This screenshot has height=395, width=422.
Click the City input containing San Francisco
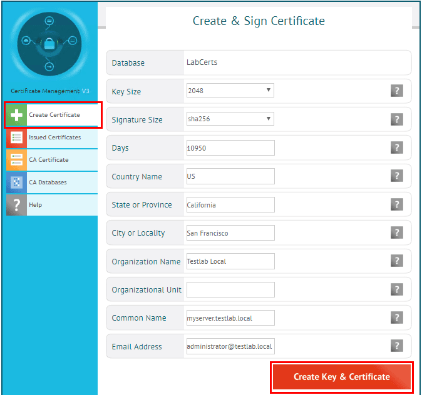point(230,233)
